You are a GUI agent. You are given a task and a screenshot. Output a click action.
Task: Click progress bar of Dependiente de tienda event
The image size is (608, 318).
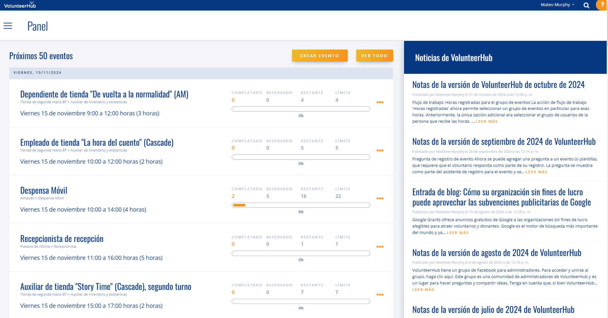tap(301, 109)
